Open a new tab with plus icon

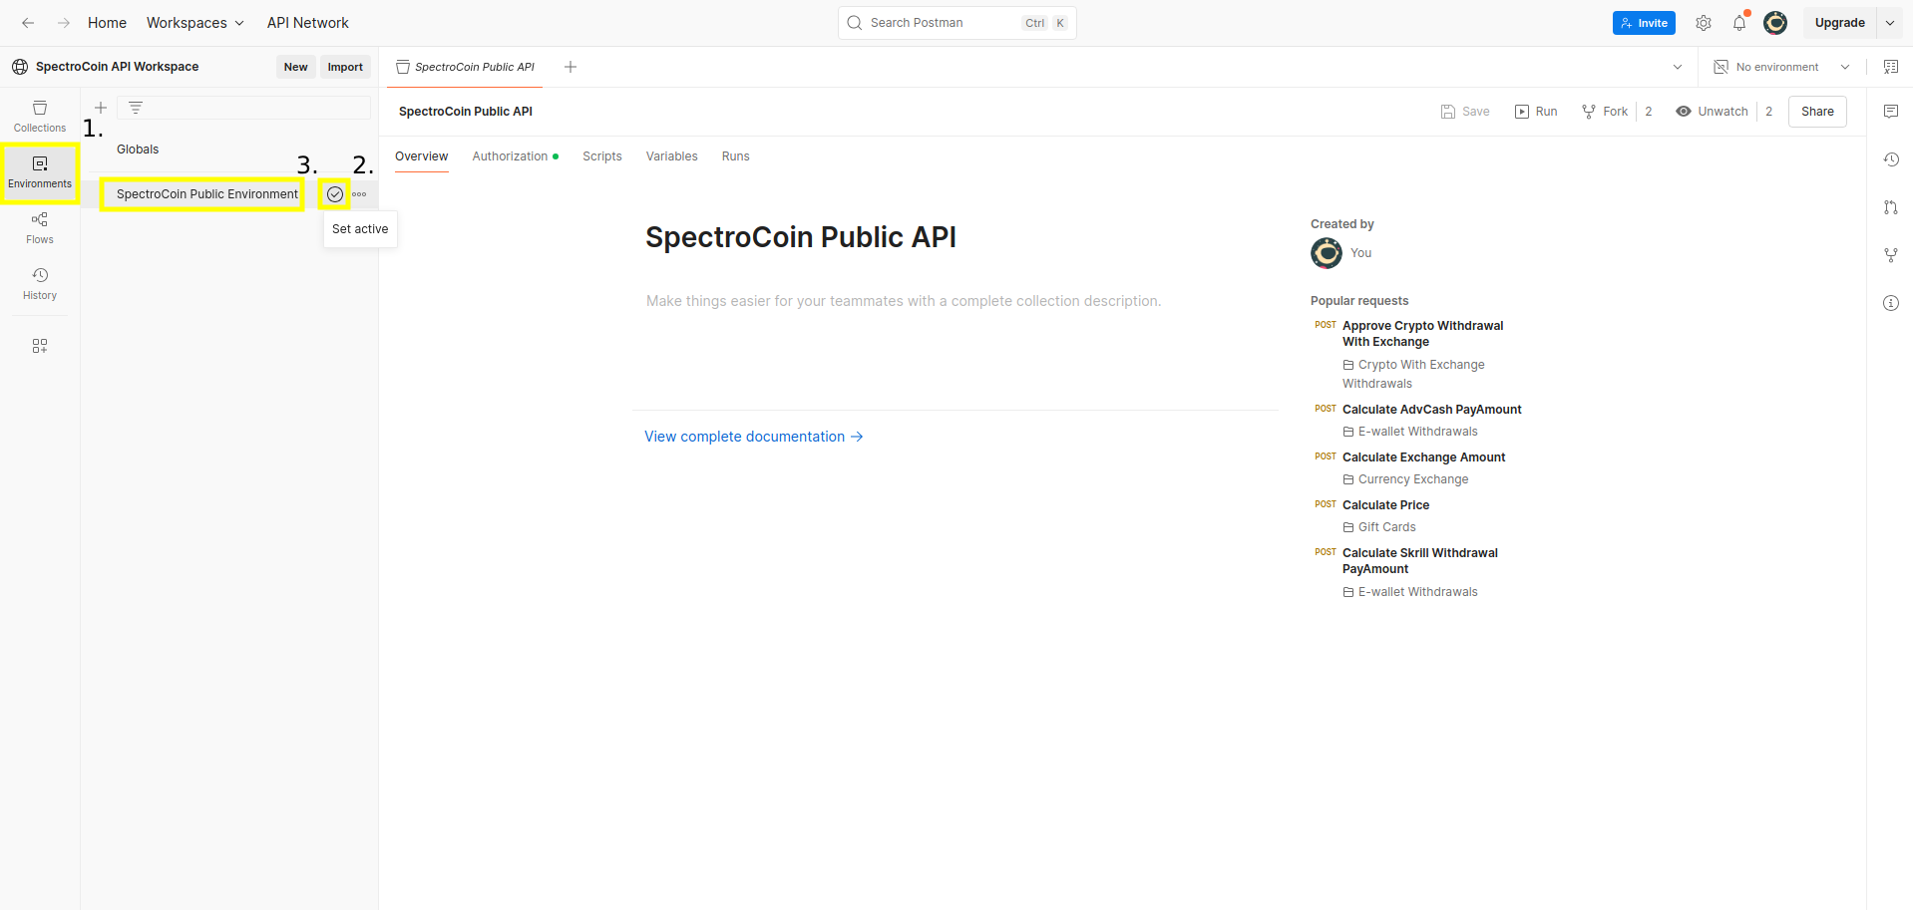coord(571,67)
